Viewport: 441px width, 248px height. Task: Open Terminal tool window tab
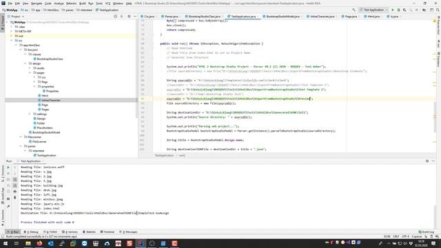coord(107,232)
